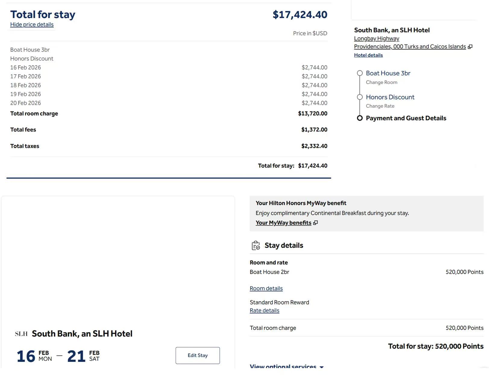Viewport: 489px width, 385px height.
Task: Open the Change Room option
Action: pos(381,82)
